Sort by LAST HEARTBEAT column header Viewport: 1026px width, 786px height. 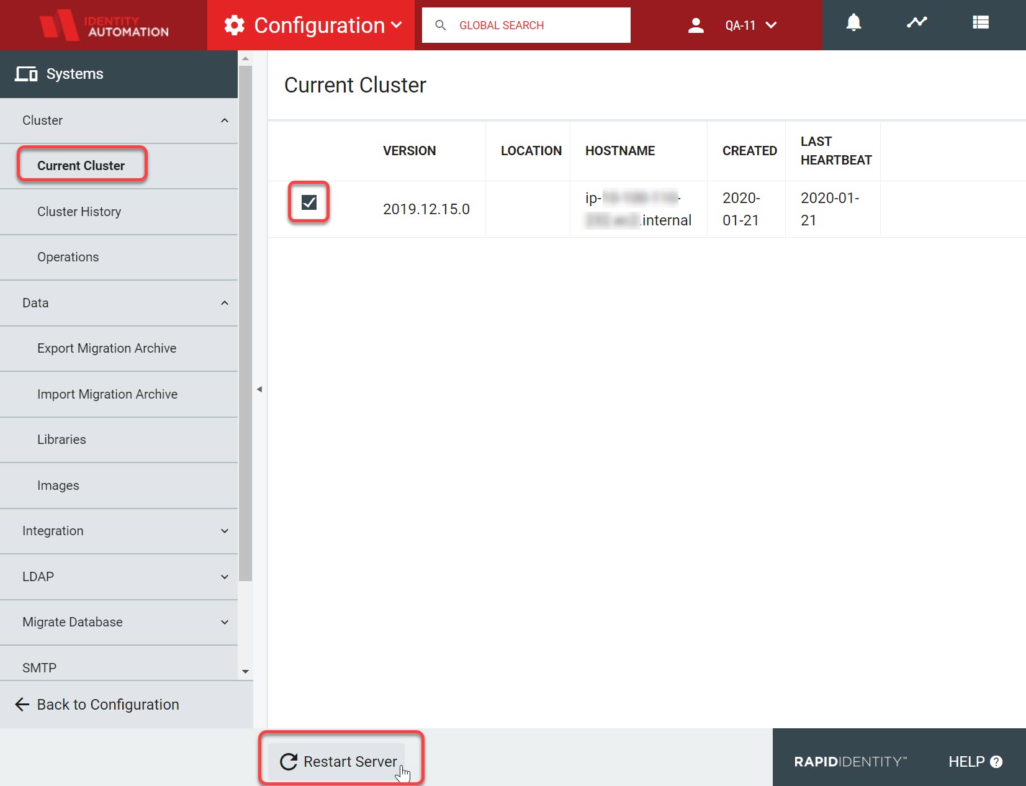(836, 151)
